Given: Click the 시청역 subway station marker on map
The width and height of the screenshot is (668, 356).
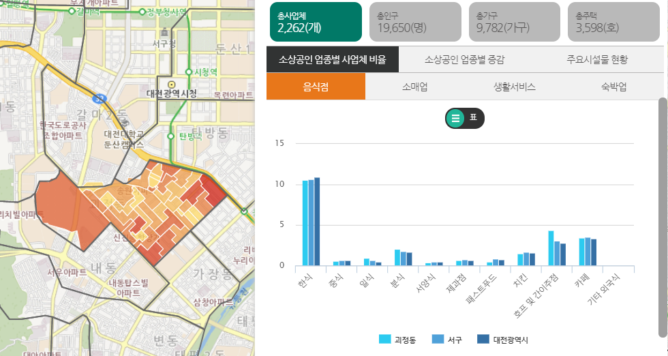Looking at the screenshot, I should pyautogui.click(x=188, y=72).
